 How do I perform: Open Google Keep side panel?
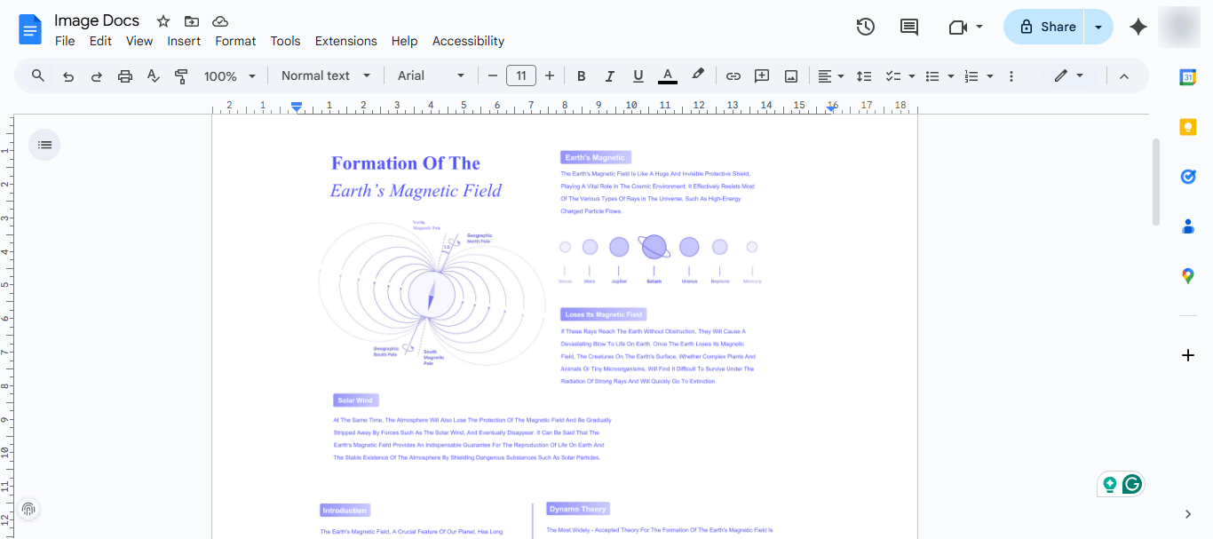pos(1188,127)
